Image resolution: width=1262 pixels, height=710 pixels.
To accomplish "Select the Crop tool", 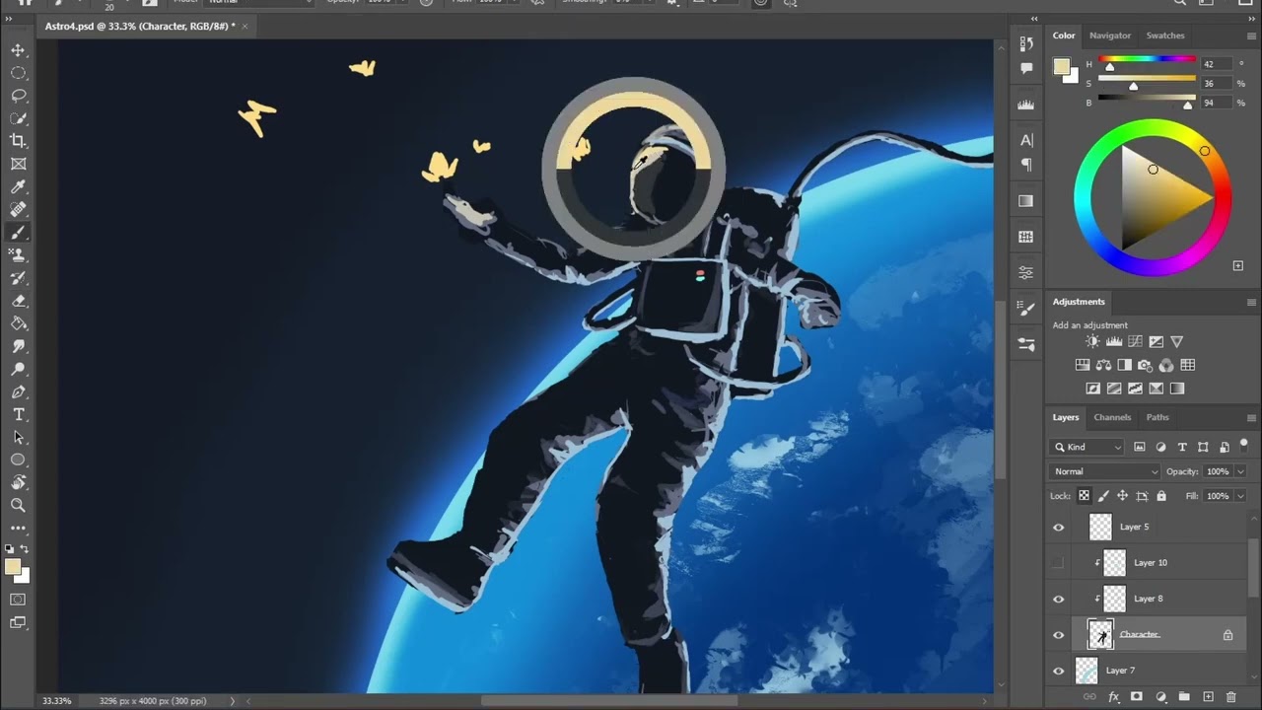I will (x=18, y=141).
